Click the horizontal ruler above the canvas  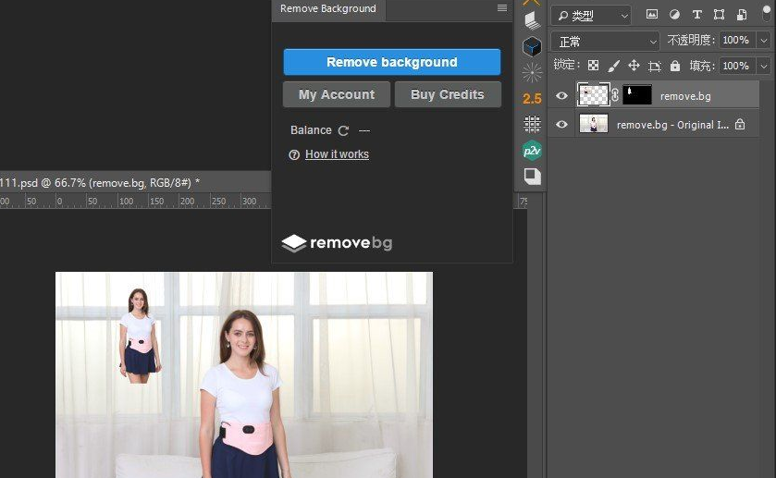135,201
